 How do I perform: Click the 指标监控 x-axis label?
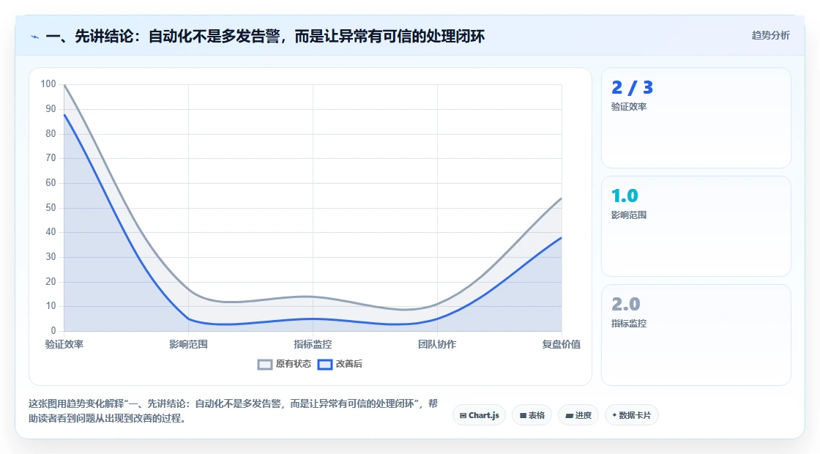tap(313, 344)
